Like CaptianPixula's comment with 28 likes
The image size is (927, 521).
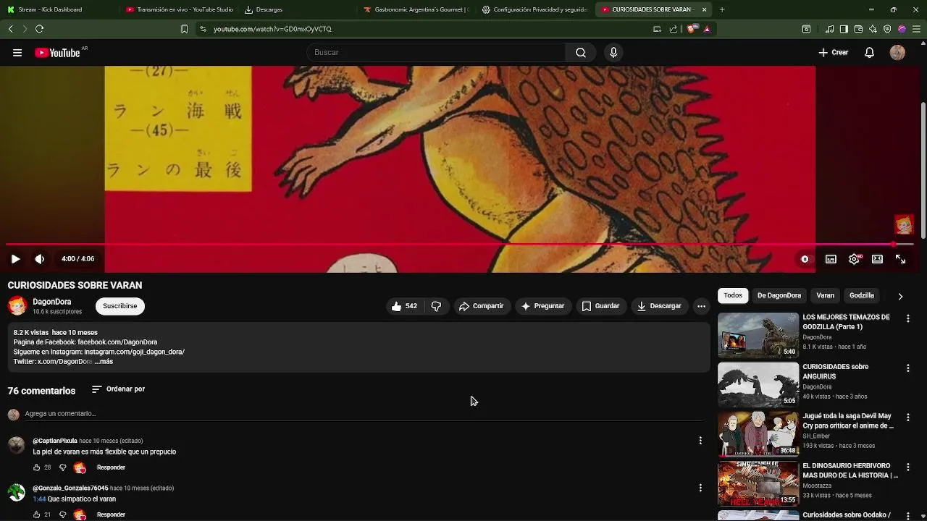37,467
